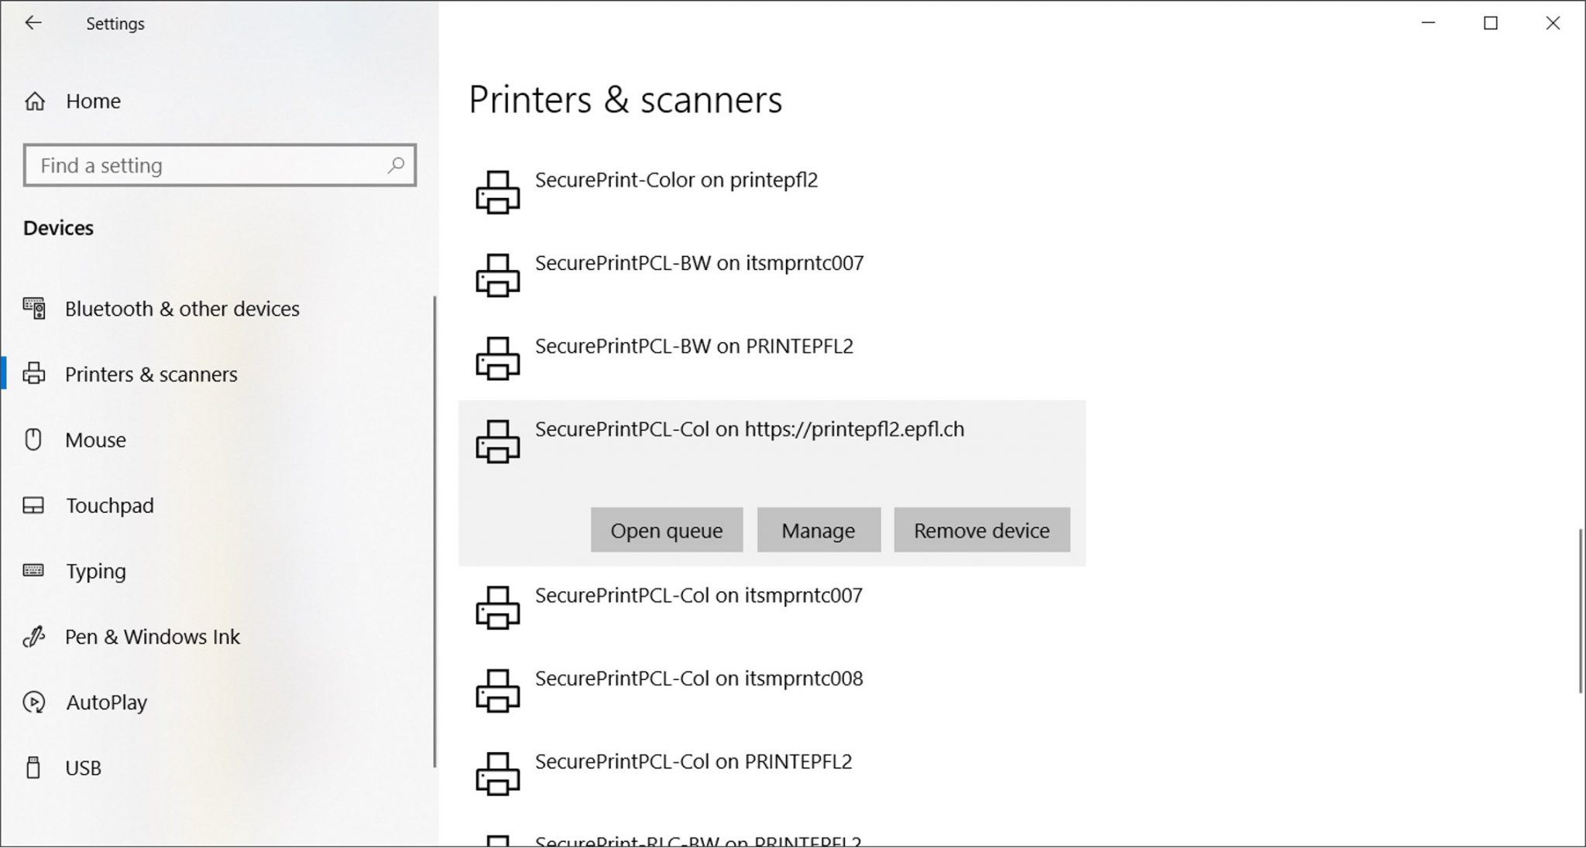Select SecurePrintPCL-BW on itsmprntc007 printer
1586x848 pixels.
click(x=699, y=264)
